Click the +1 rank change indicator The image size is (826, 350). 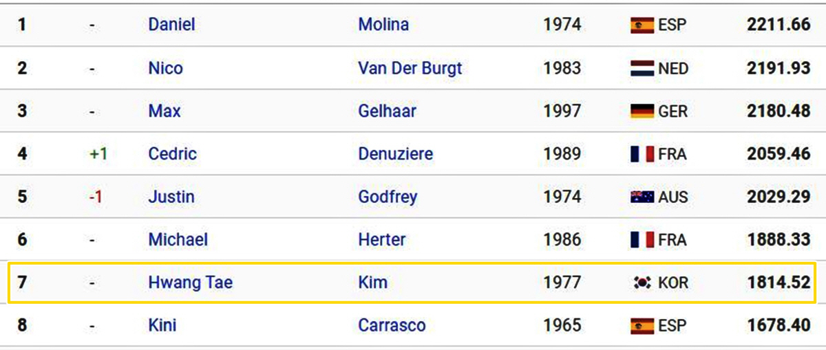[x=98, y=154]
